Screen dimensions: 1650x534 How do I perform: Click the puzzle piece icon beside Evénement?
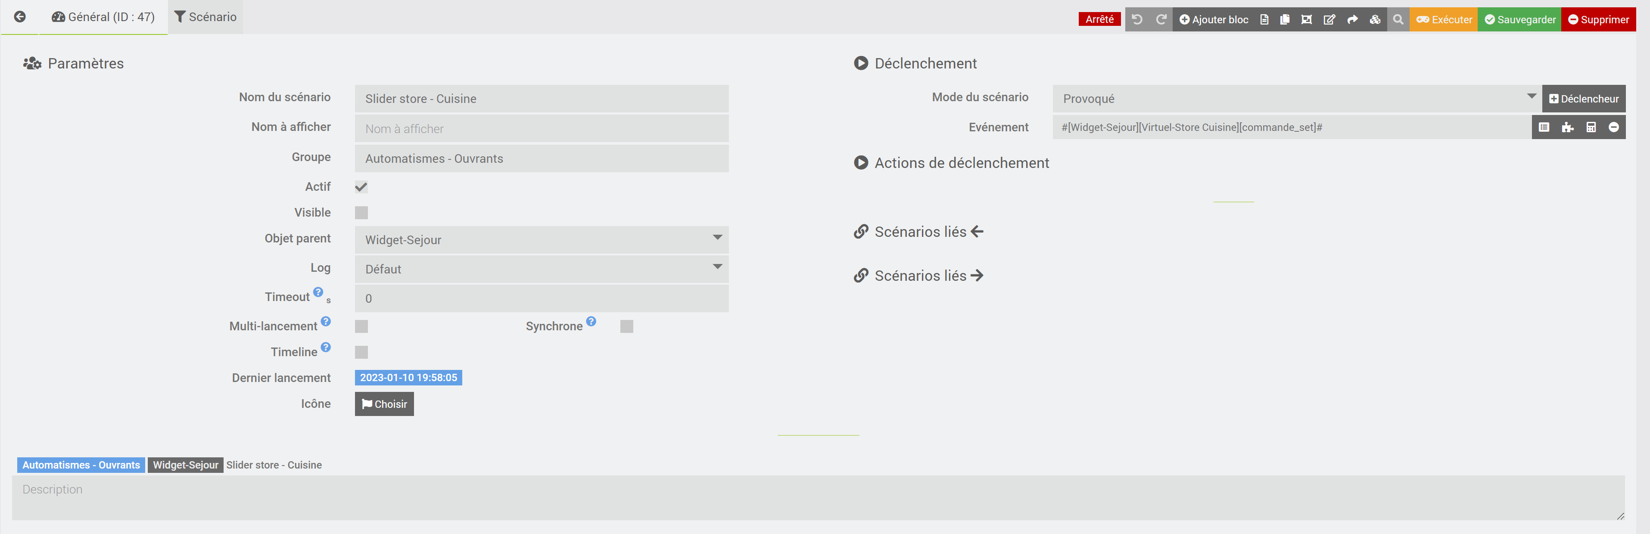click(1567, 127)
